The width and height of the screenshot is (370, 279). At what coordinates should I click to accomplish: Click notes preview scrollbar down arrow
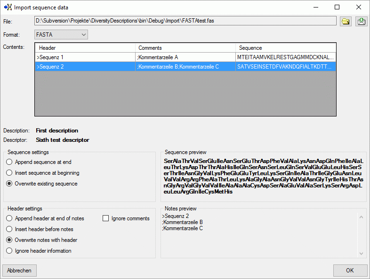pos(361,253)
